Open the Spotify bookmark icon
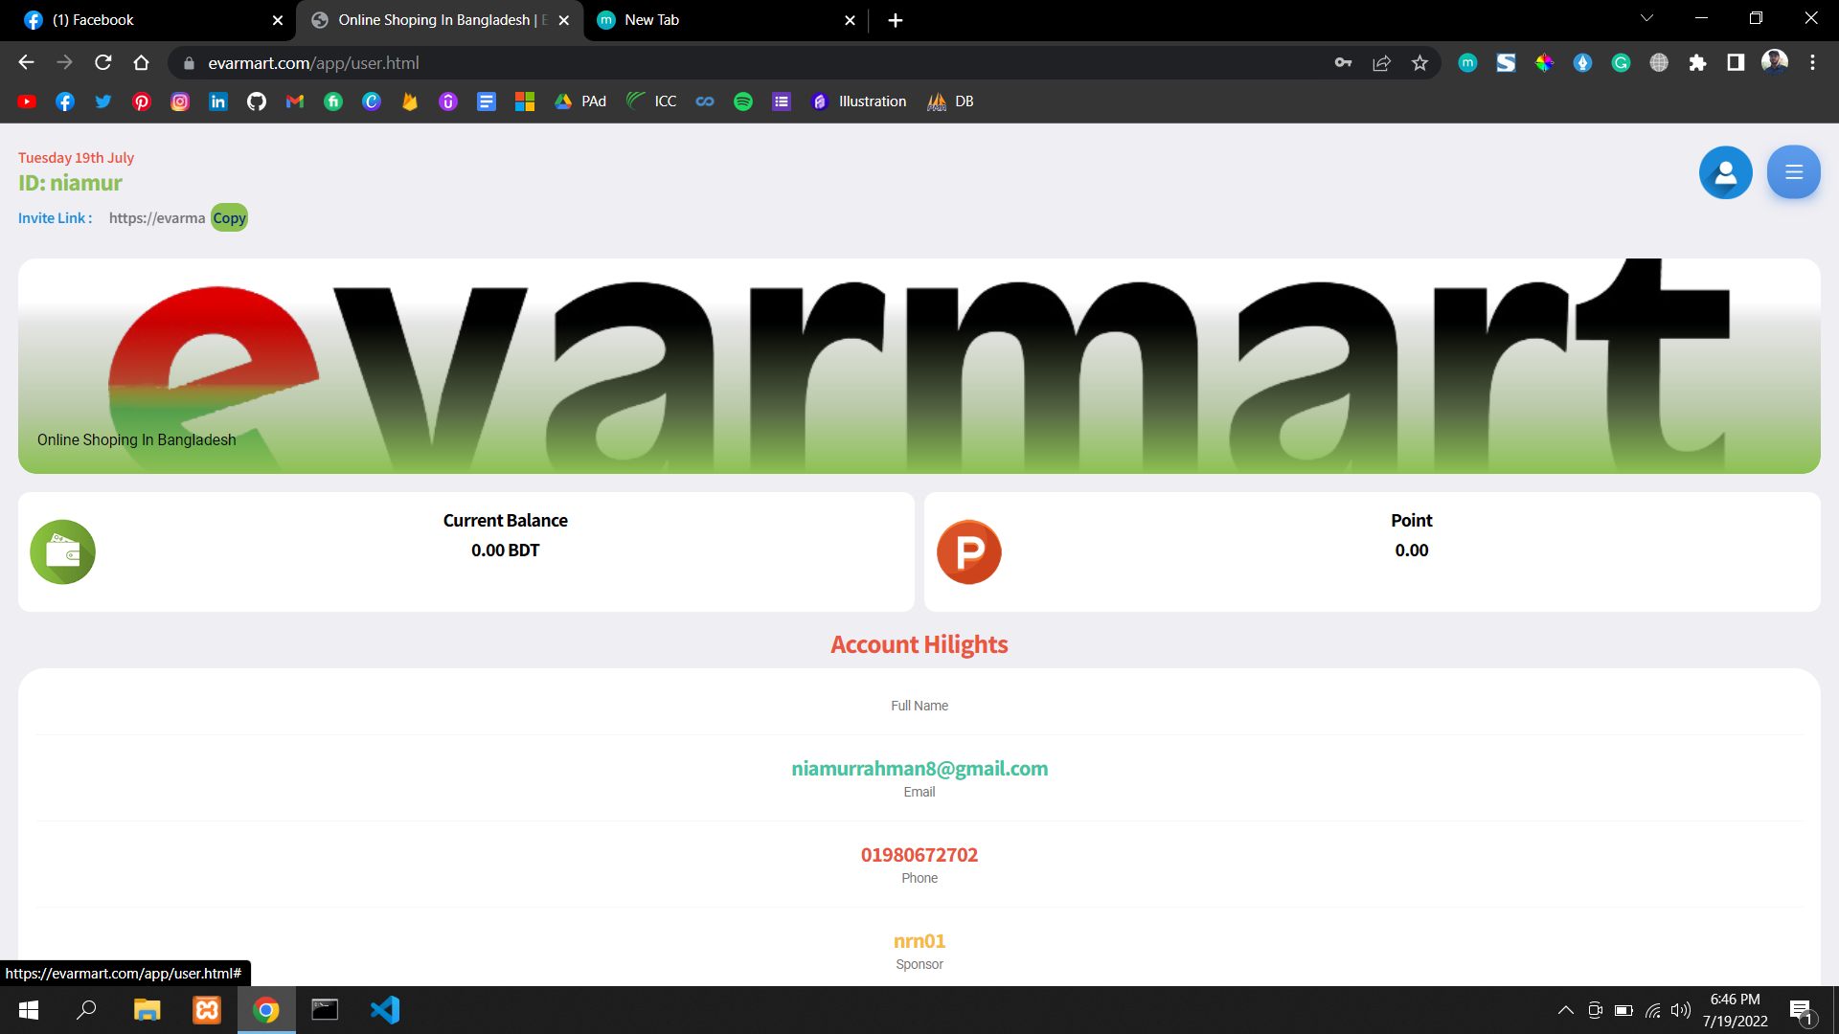1839x1034 pixels. (x=742, y=101)
